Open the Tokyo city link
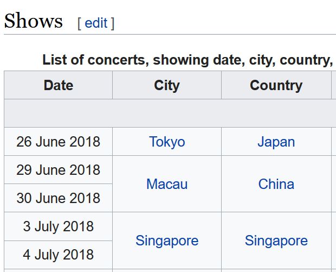Image resolution: width=336 pixels, height=272 pixels. pyautogui.click(x=167, y=142)
